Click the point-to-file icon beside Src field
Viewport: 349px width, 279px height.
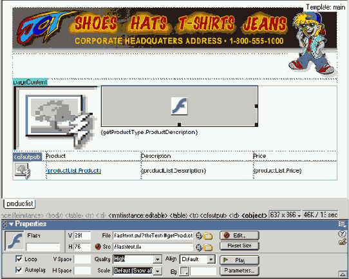pyautogui.click(x=199, y=247)
